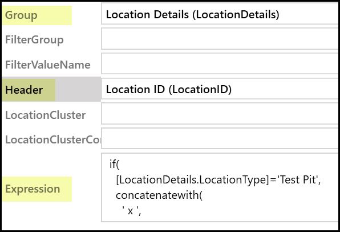
Task: Click the empty FilterGroup input field
Action: 220,39
